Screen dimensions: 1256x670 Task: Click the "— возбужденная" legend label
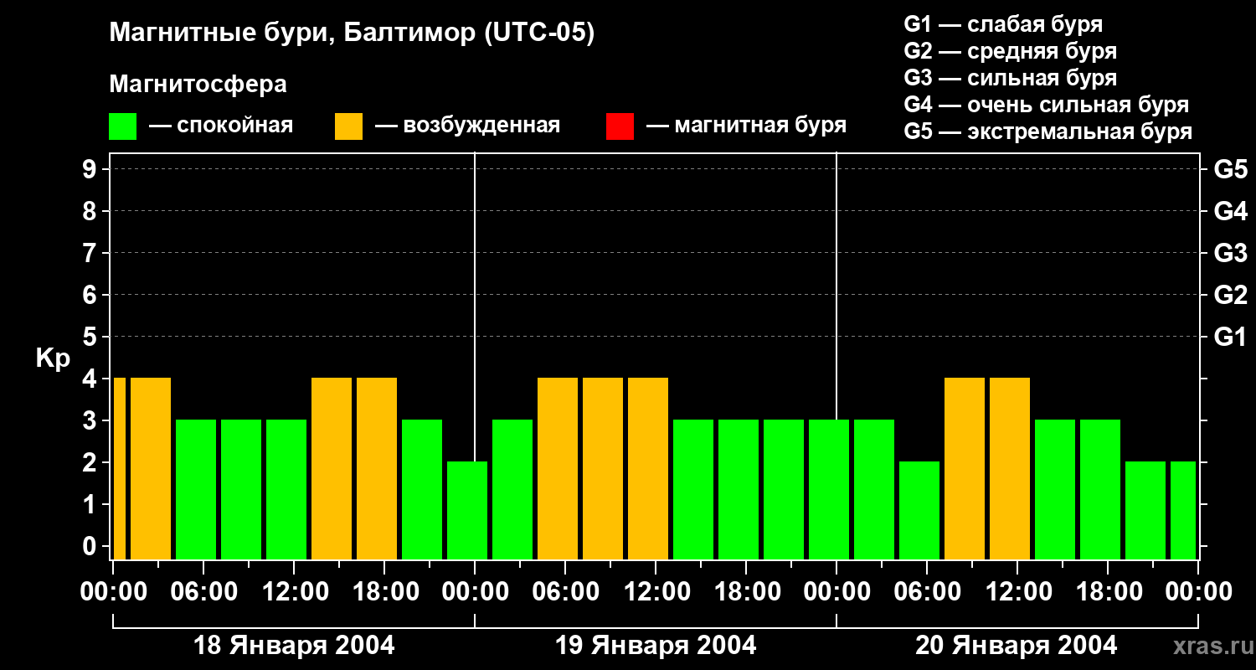point(467,126)
